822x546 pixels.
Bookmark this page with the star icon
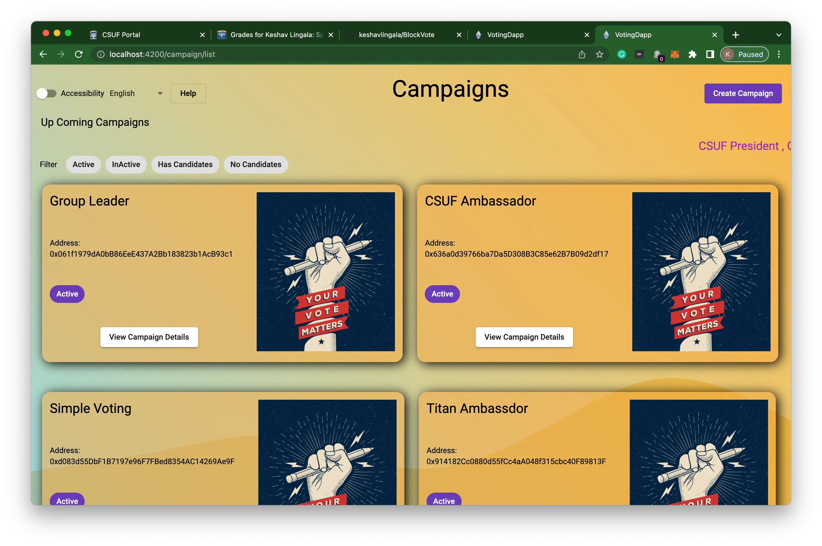(599, 54)
